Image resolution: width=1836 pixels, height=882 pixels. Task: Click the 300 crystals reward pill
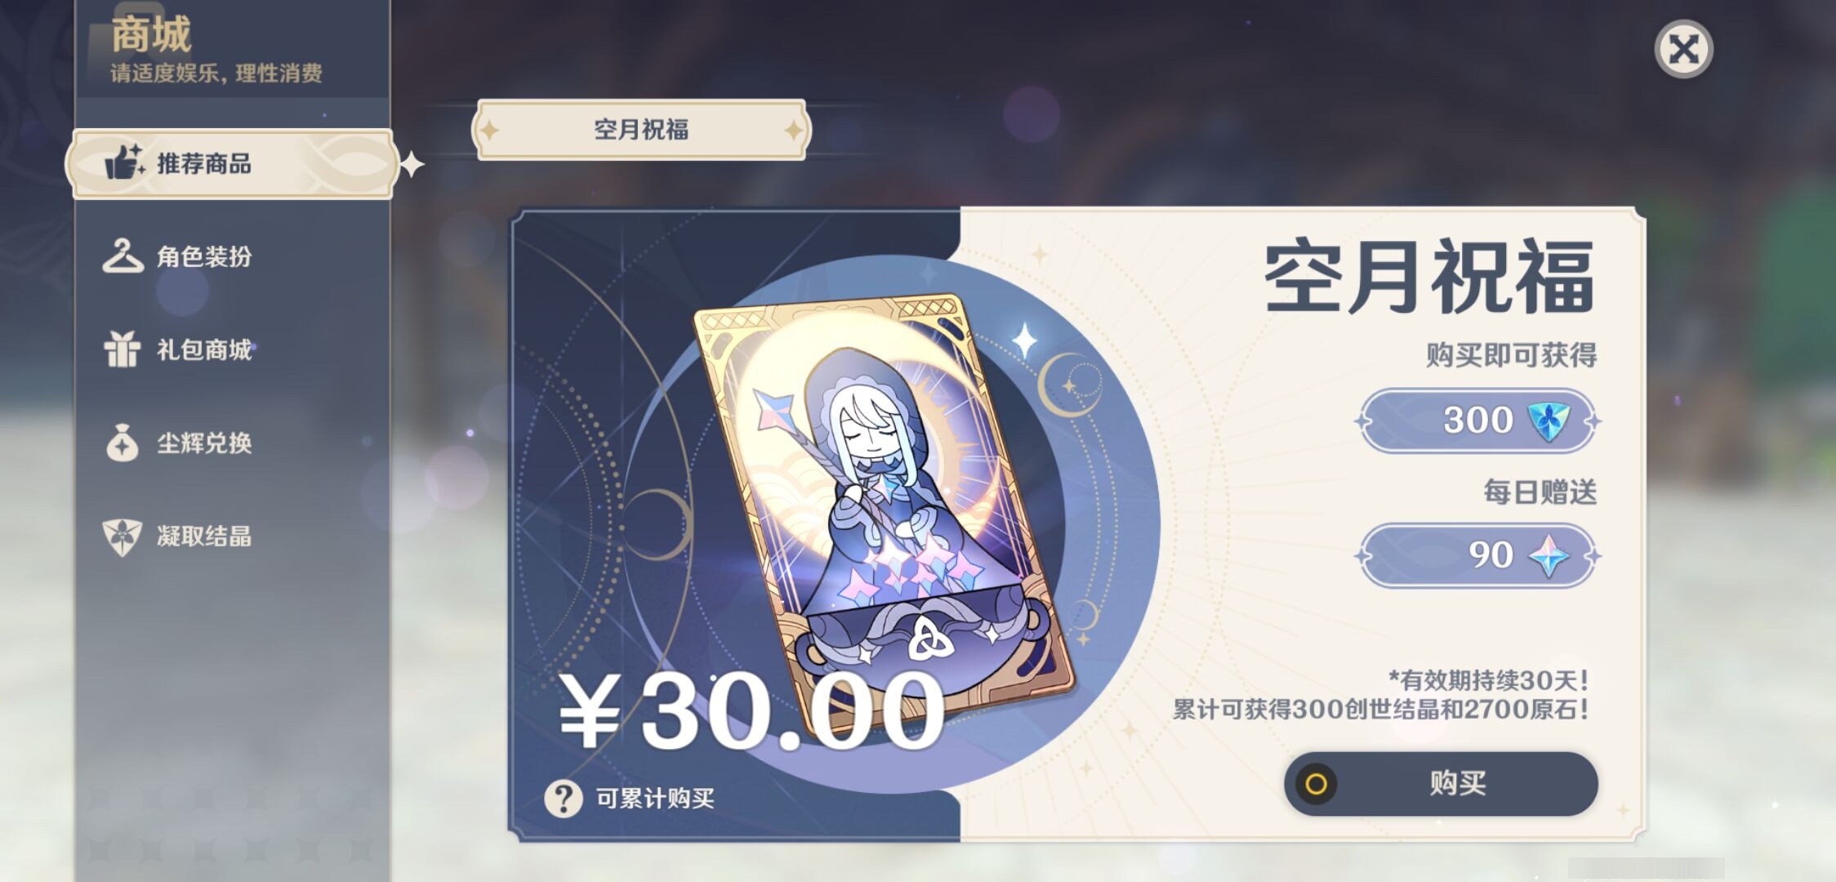click(x=1477, y=421)
